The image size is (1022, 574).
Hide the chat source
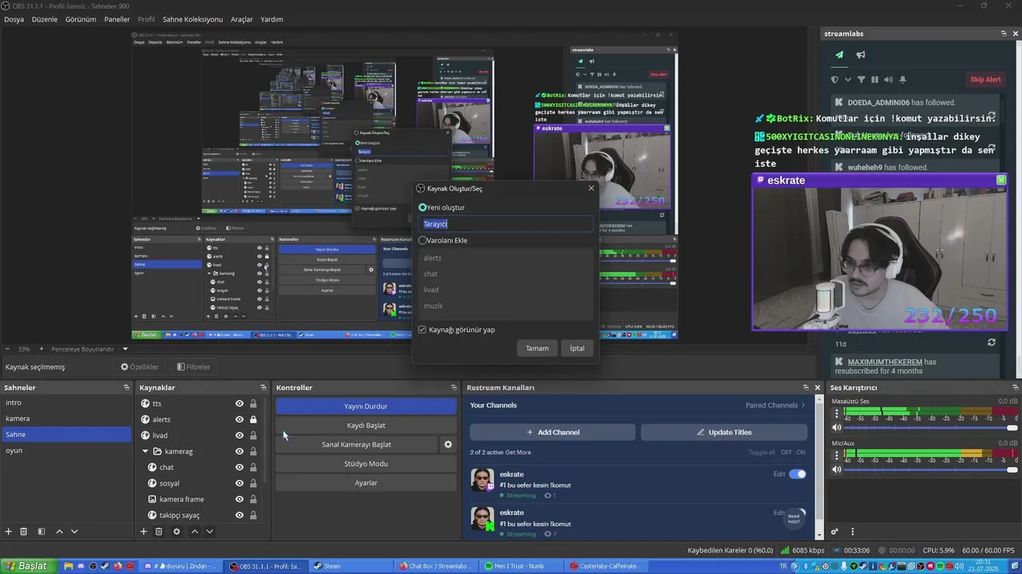(239, 467)
